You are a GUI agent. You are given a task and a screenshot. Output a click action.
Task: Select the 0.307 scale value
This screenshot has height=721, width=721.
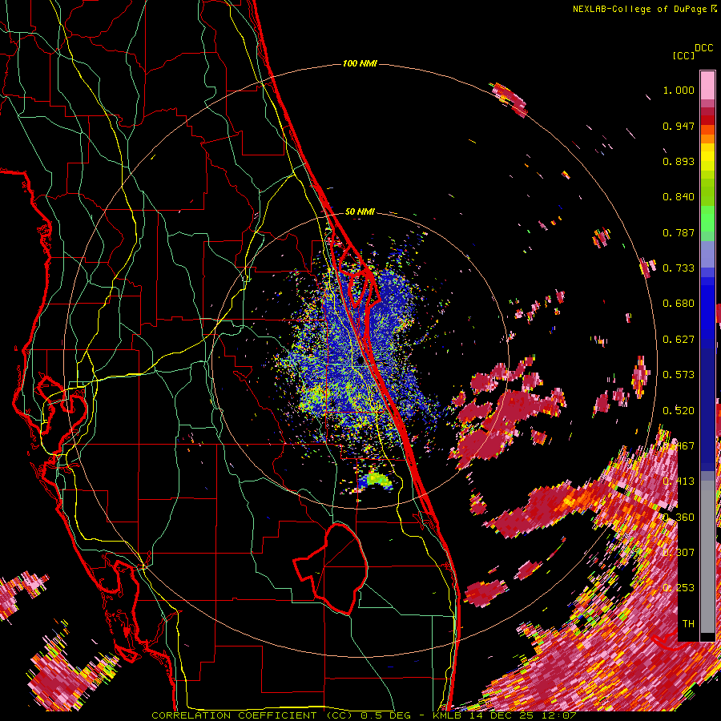(x=679, y=552)
